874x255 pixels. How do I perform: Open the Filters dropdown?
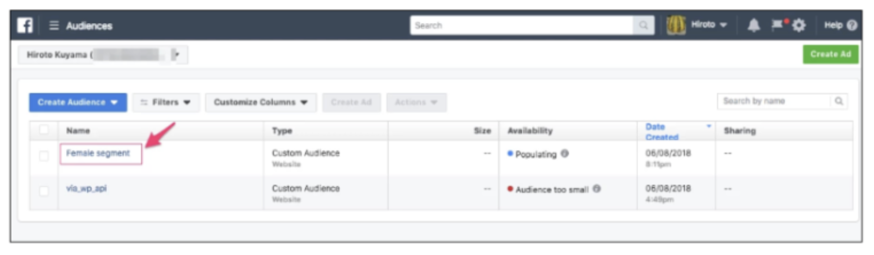[166, 102]
